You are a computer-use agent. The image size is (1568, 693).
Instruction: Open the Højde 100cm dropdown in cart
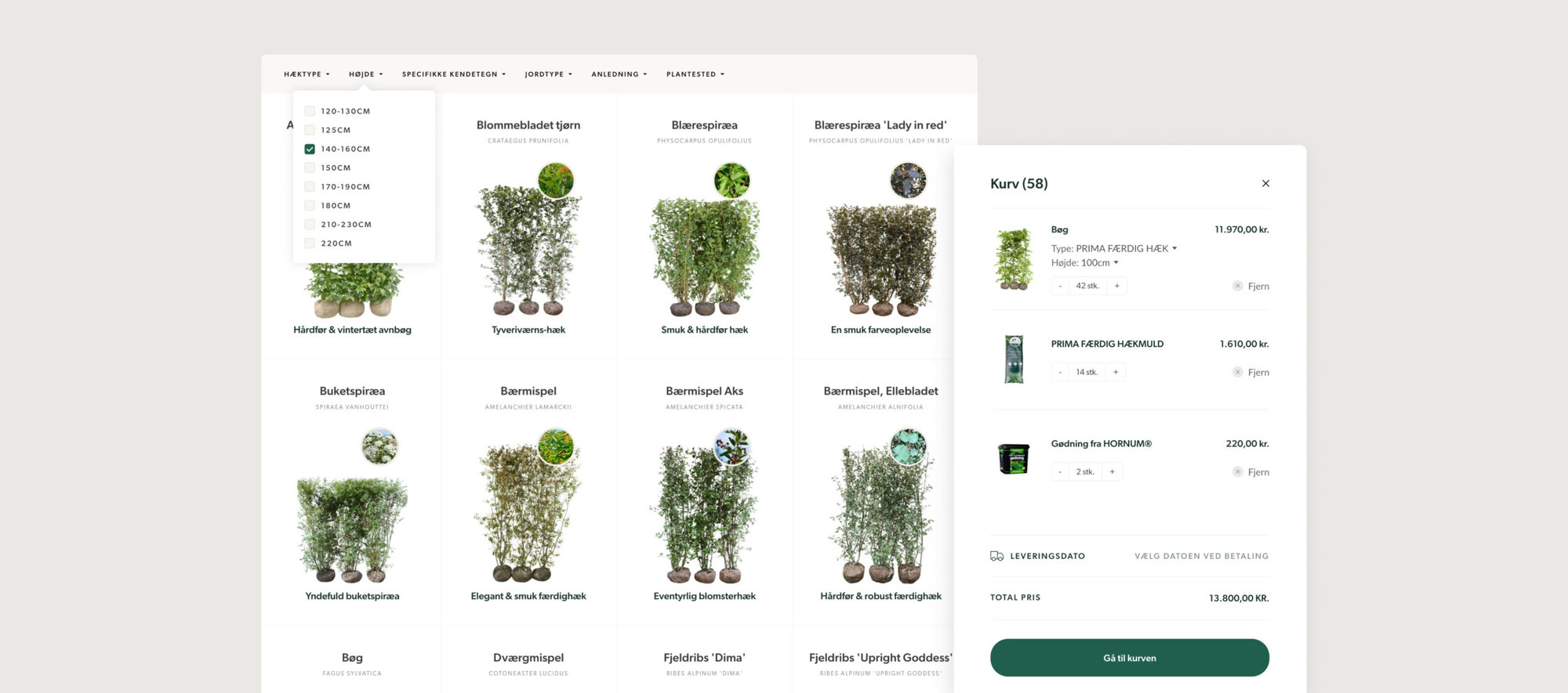[1116, 263]
